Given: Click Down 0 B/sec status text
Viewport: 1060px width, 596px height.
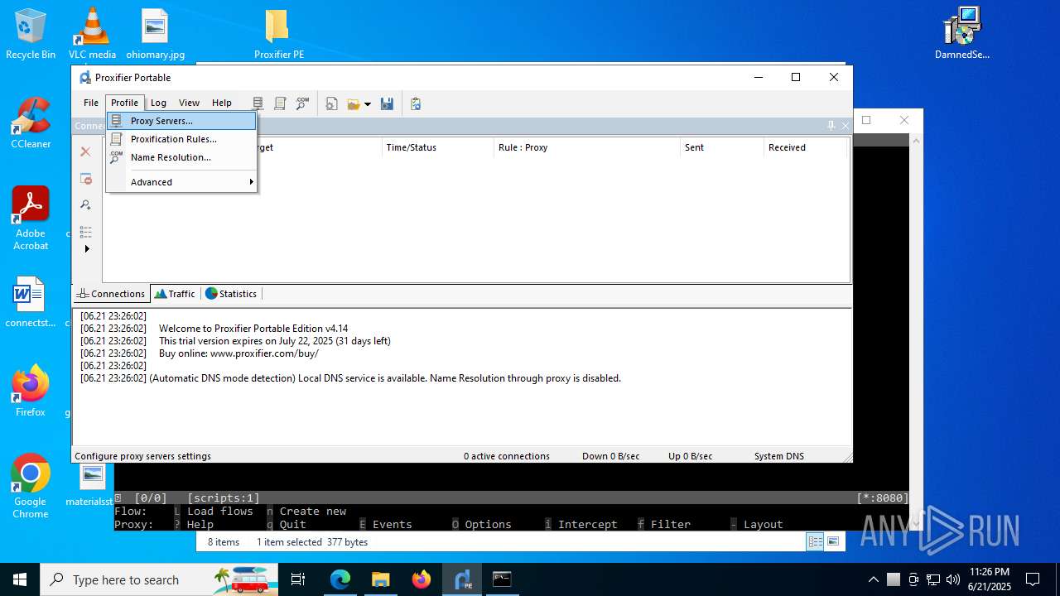Looking at the screenshot, I should 610,456.
